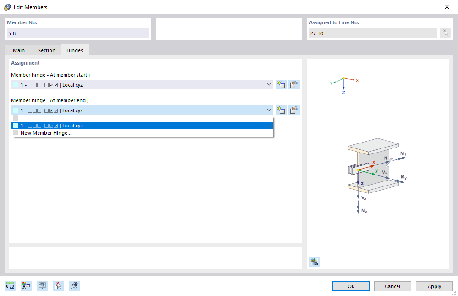The width and height of the screenshot is (458, 296).
Task: Create new member hinge for member end j
Action: click(x=281, y=110)
